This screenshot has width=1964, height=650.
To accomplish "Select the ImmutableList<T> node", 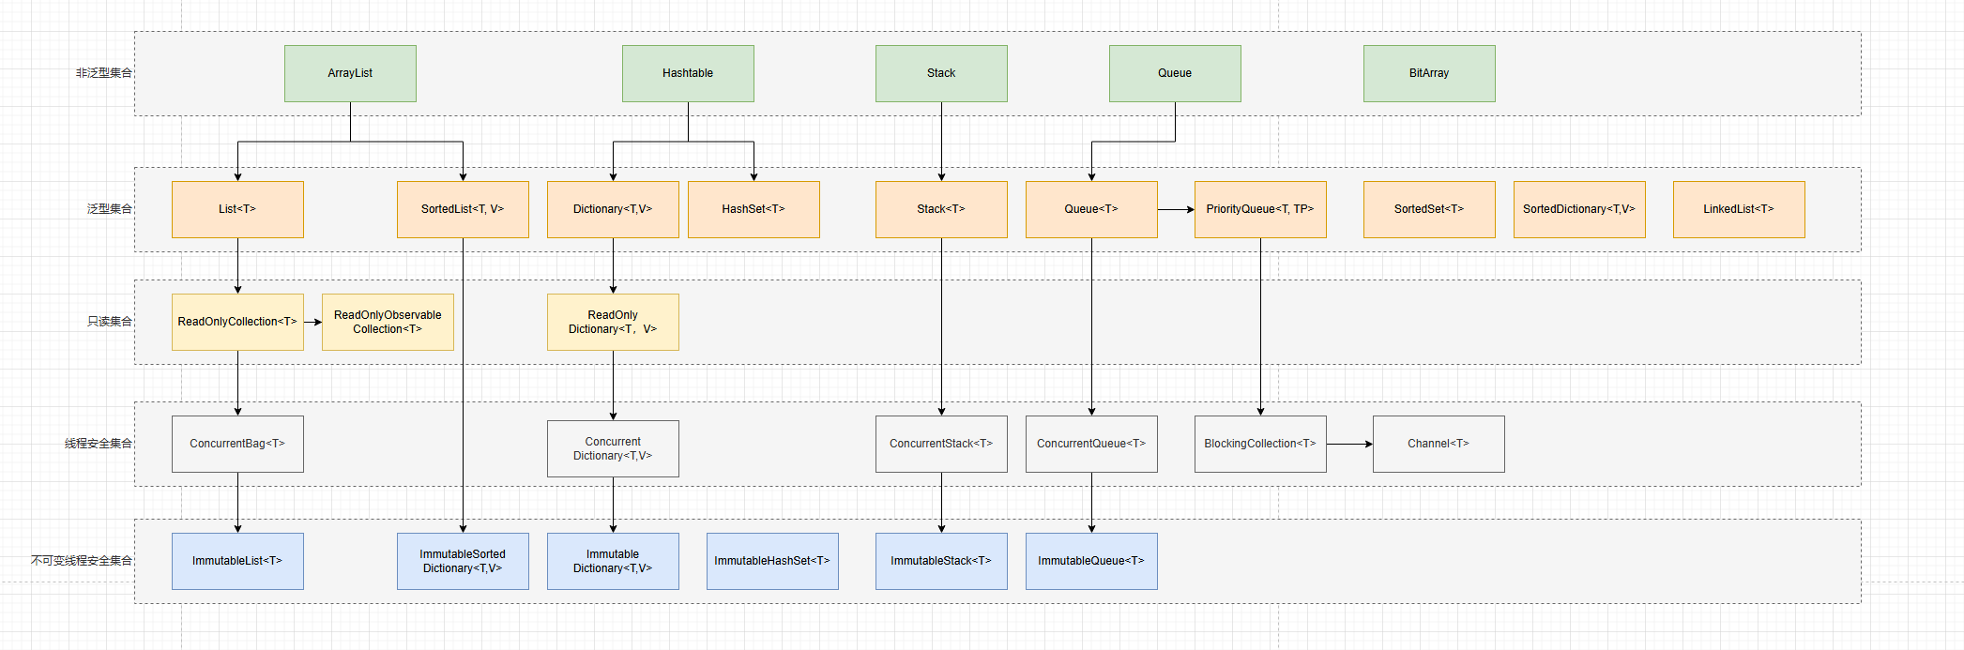I will [x=237, y=561].
